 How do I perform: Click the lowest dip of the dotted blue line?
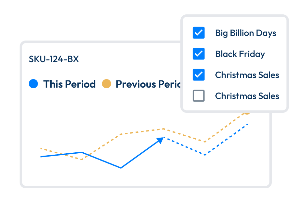pos(205,155)
